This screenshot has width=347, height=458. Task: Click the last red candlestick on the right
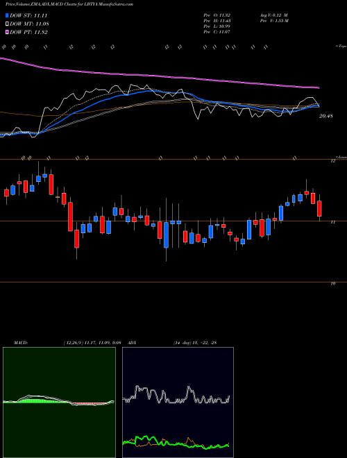(x=319, y=209)
